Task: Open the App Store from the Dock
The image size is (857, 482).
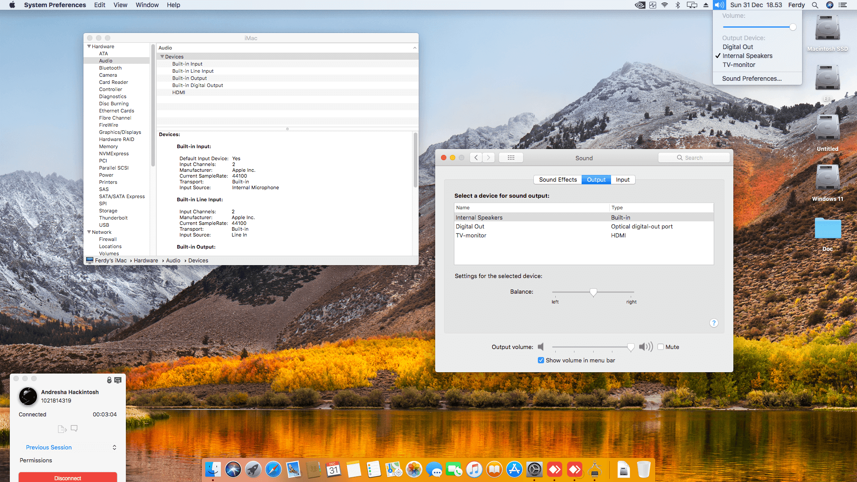Action: 514,470
